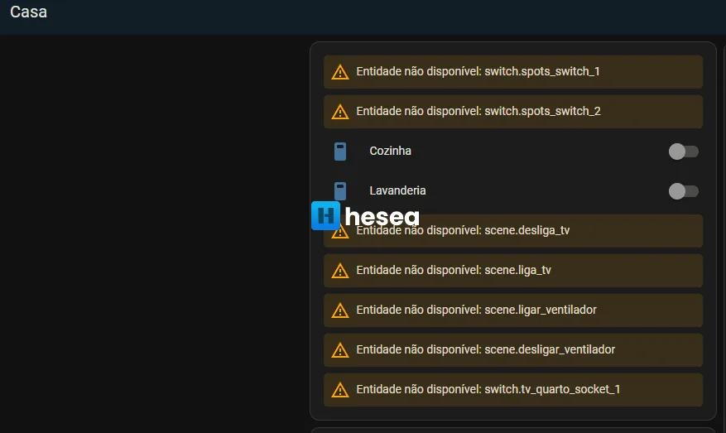The width and height of the screenshot is (726, 433).
Task: Click warning icon for switch.spots_switch_1
Action: 340,72
